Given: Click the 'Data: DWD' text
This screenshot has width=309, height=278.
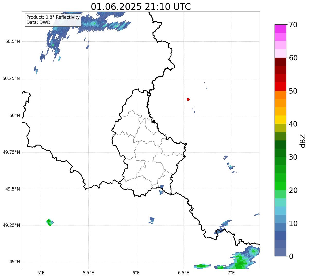Looking at the screenshot, I should [x=38, y=22].
